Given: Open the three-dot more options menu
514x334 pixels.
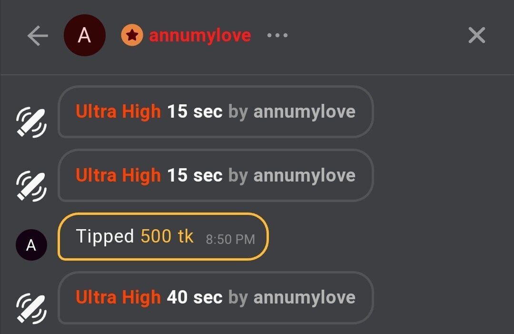Looking at the screenshot, I should 277,35.
